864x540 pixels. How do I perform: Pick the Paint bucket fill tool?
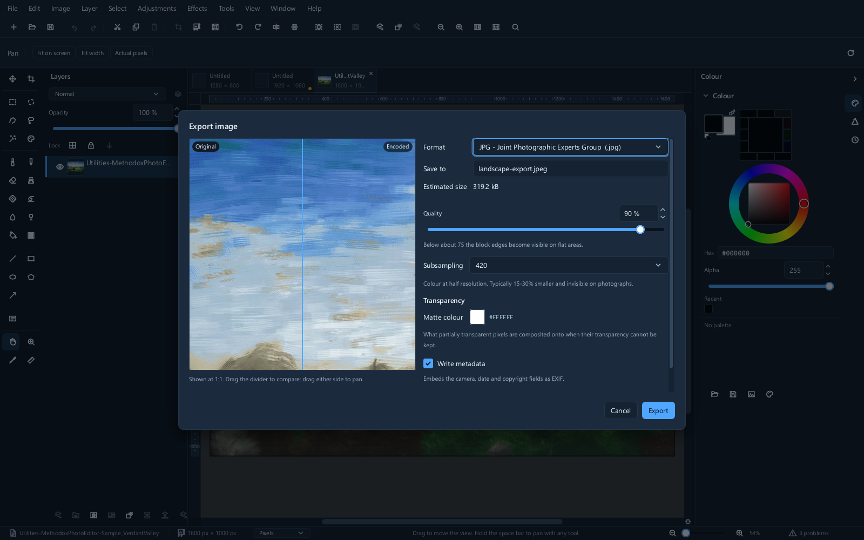coord(12,235)
